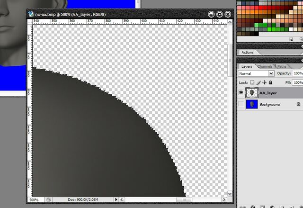Lock transparent pixels in Layers panel
Screen dimensions: 303x208
tap(252, 82)
